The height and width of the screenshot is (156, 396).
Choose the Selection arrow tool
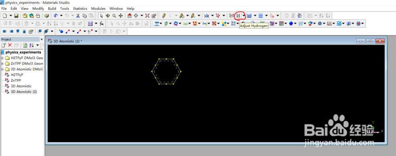pyautogui.click(x=101, y=16)
